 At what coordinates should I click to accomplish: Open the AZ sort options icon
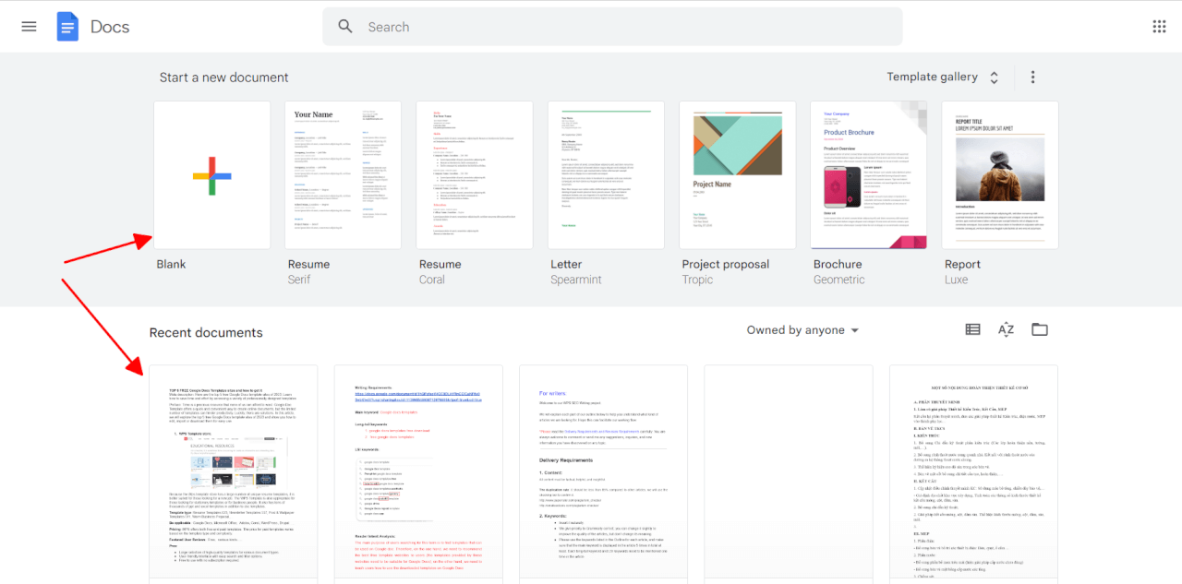coord(1006,329)
